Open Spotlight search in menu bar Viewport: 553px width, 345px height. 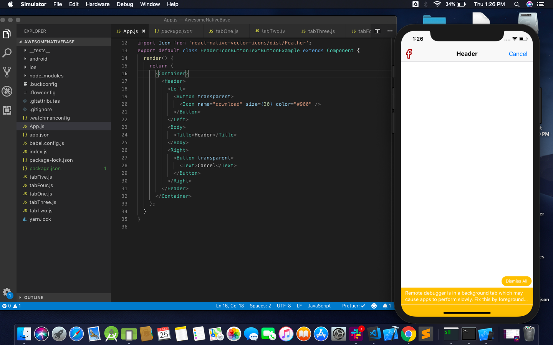[x=517, y=4]
